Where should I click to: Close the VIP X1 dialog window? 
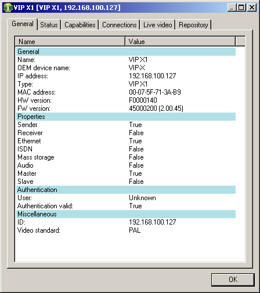pyautogui.click(x=252, y=8)
